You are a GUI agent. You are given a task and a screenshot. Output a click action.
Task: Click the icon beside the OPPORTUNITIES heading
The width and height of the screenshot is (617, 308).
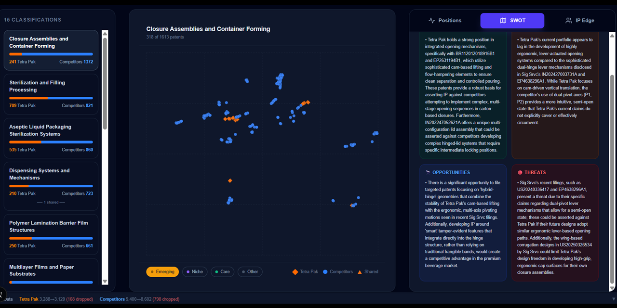pyautogui.click(x=429, y=172)
